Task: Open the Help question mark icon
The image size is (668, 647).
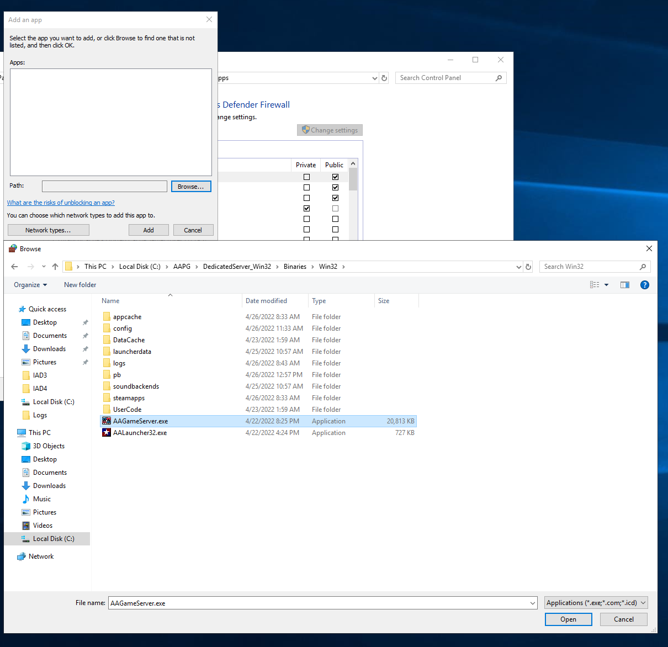Action: (x=644, y=285)
